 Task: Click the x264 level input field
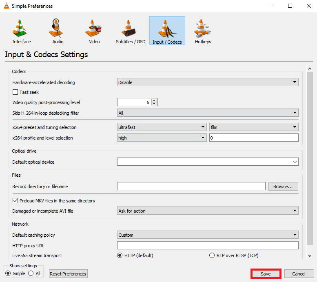coord(254,138)
